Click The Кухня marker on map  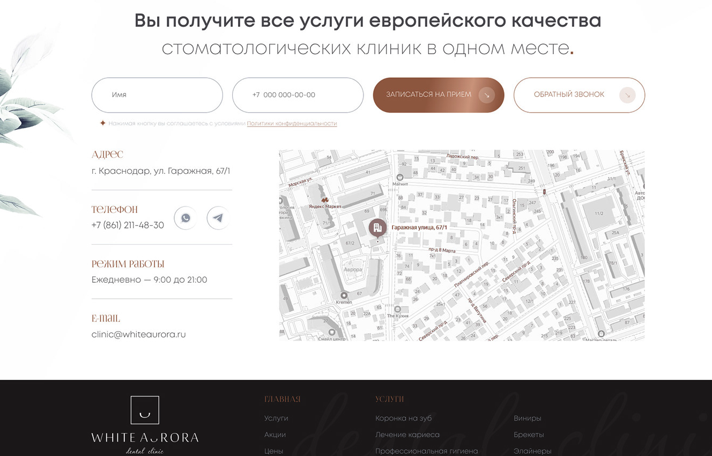(x=398, y=309)
